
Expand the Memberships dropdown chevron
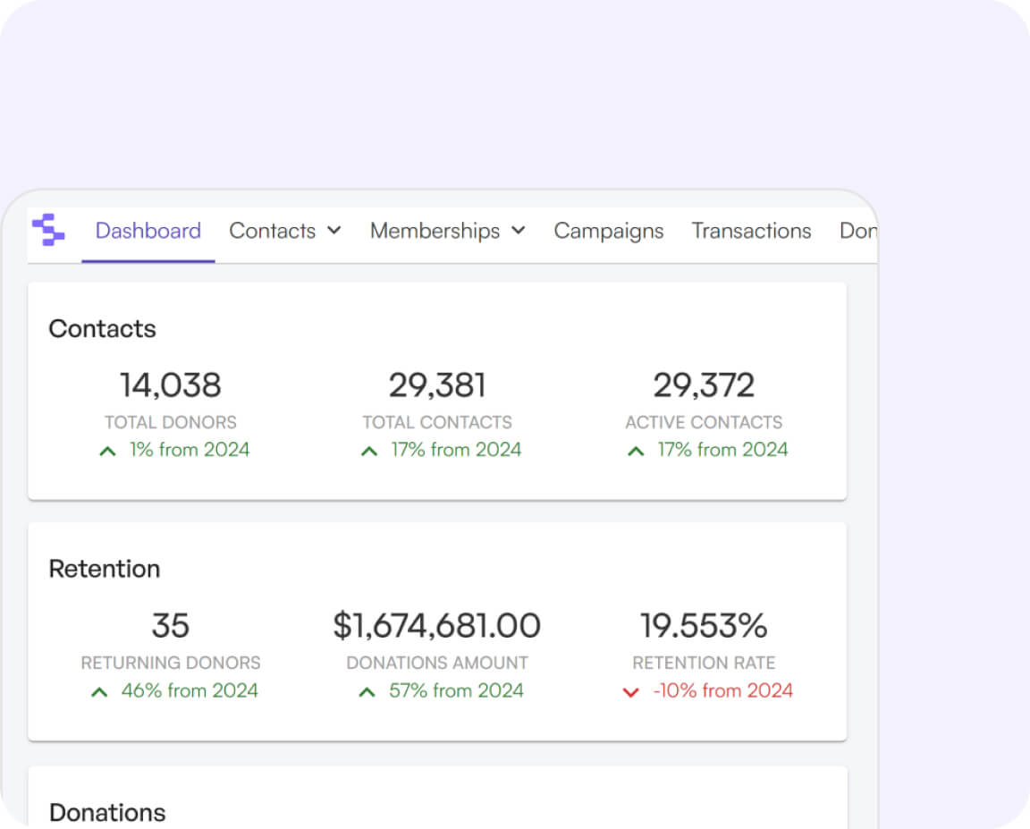pyautogui.click(x=519, y=231)
